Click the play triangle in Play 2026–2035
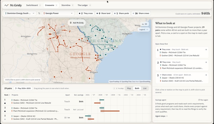This screenshot has height=124, width=214. [16, 88]
